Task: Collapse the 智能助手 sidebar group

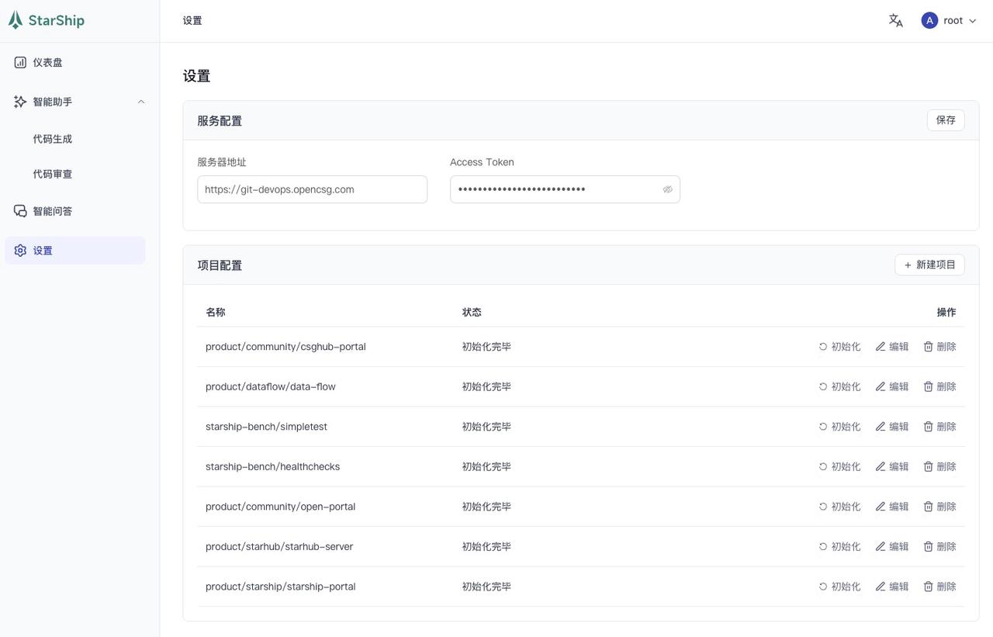Action: click(x=141, y=102)
